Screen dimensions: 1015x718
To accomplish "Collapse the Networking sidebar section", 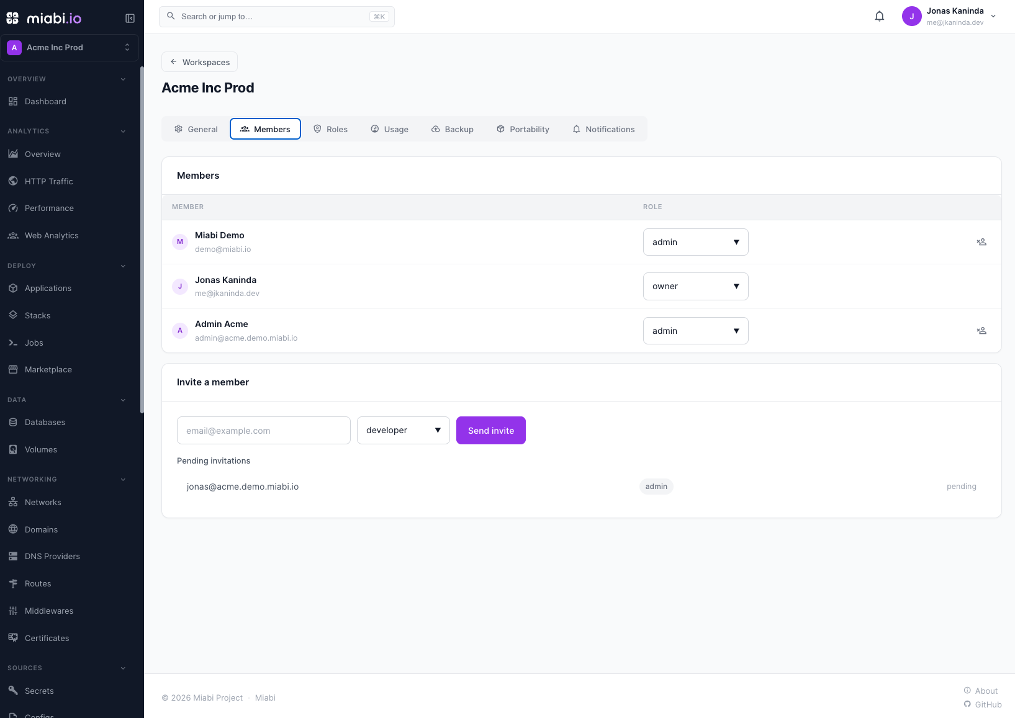I will [x=123, y=479].
